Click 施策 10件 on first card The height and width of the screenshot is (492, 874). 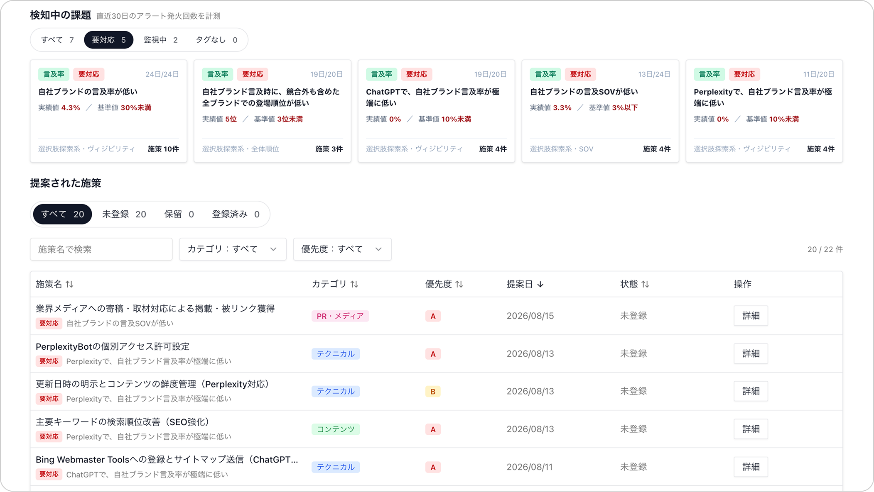click(163, 149)
